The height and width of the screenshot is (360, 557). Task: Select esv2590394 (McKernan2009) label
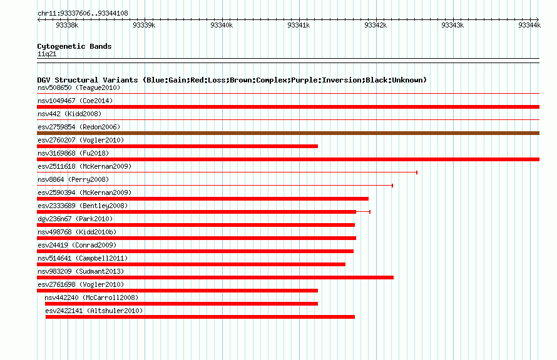84,192
